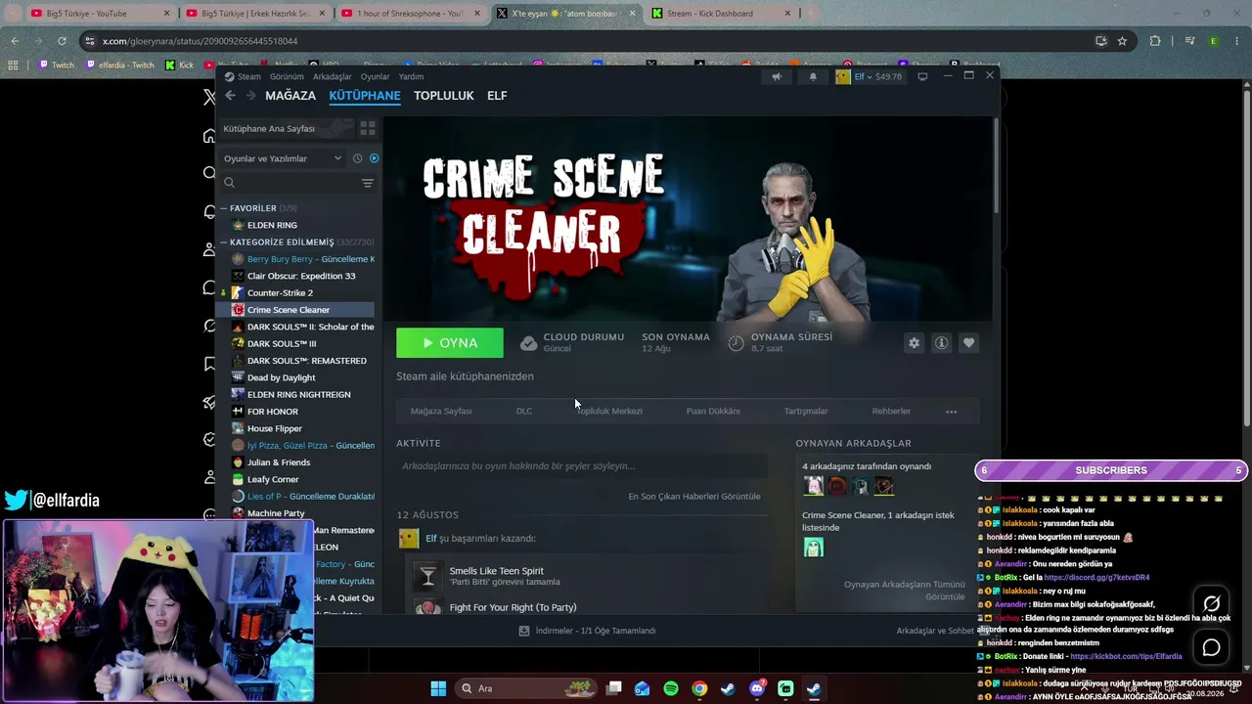Go to MAĞAZA tab
The width and height of the screenshot is (1252, 704).
(291, 96)
